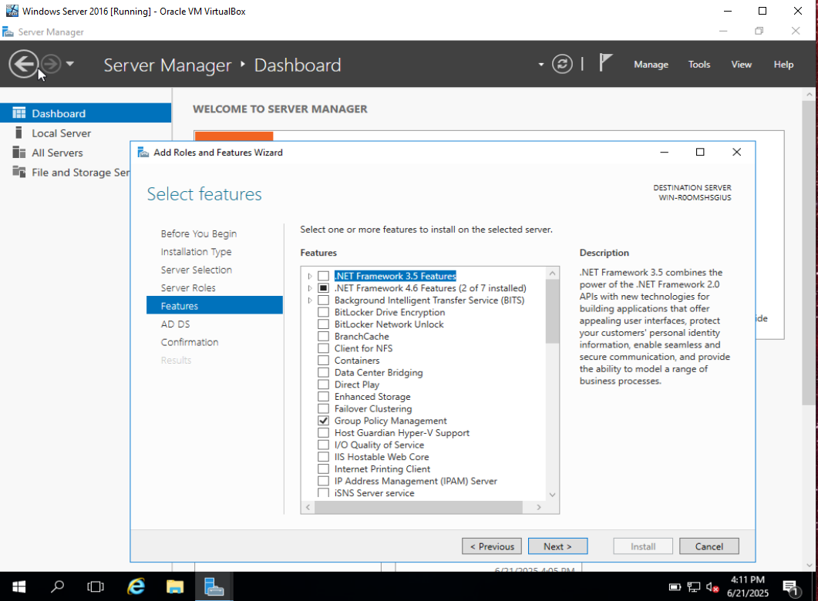Select the Enhanced Storage feature label
818x601 pixels.
click(x=372, y=397)
